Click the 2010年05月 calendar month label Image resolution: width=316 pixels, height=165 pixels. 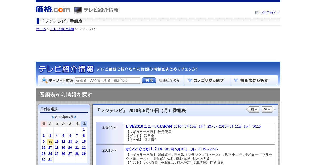click(64, 117)
